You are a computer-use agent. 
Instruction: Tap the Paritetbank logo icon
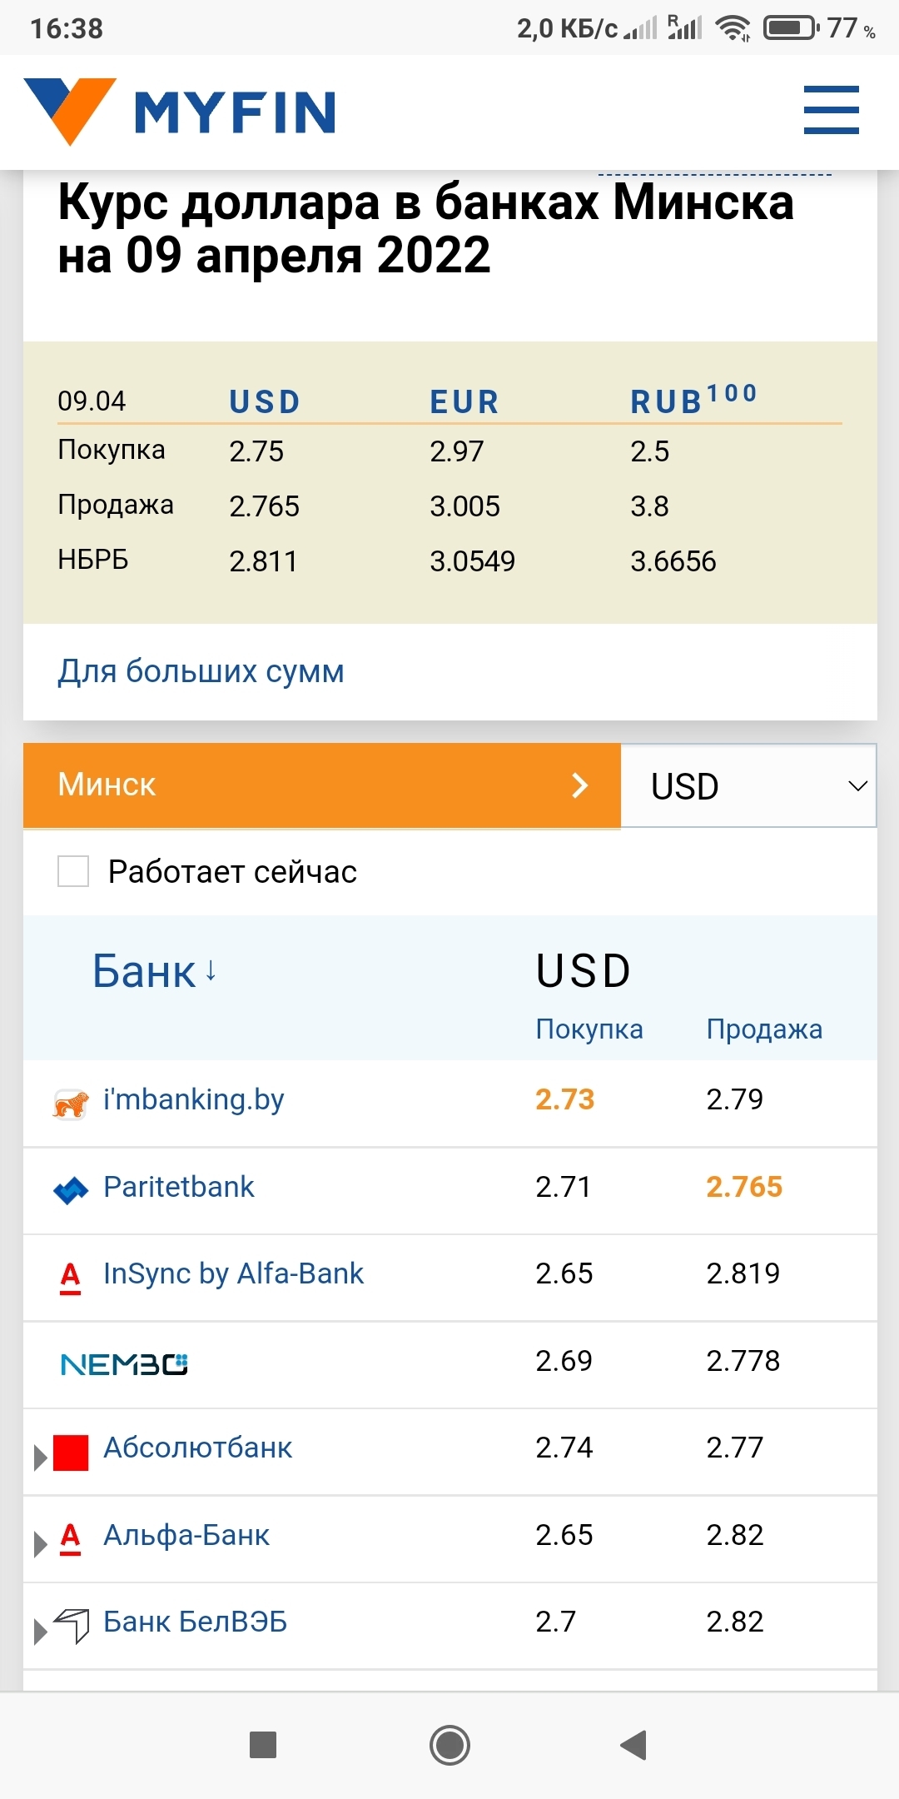point(71,1190)
